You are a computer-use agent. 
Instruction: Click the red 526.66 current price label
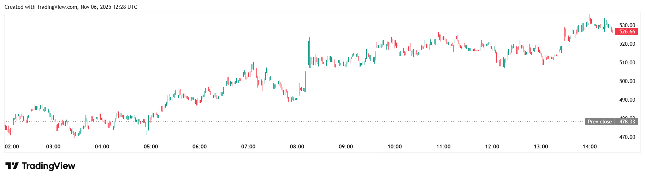[x=627, y=32]
